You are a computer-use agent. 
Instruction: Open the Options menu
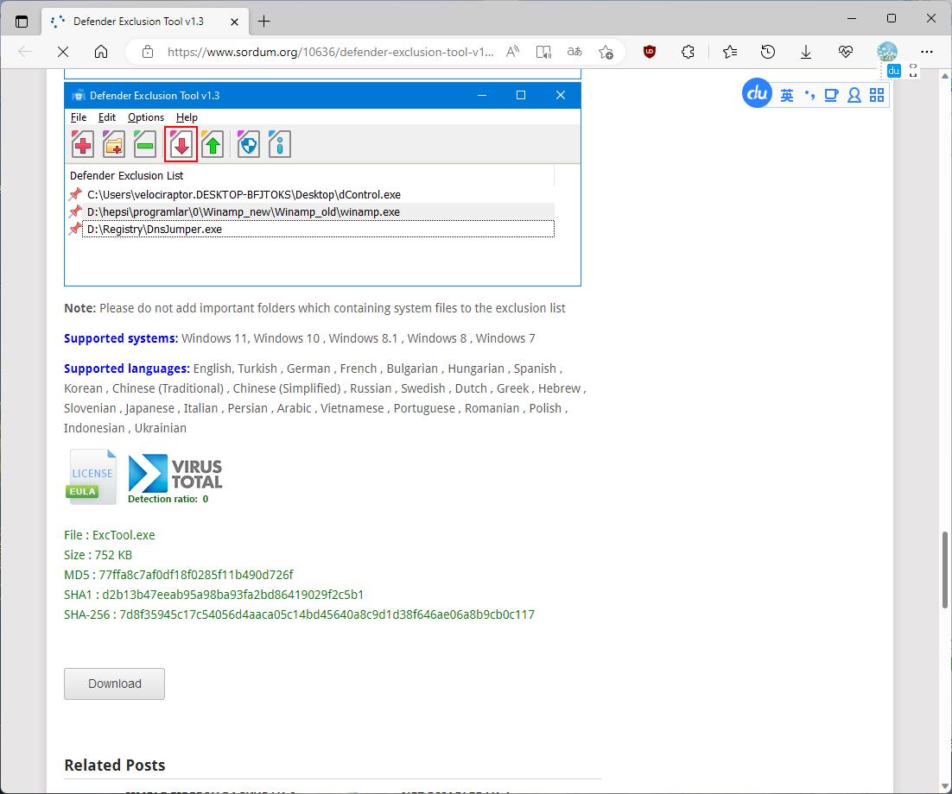(145, 117)
